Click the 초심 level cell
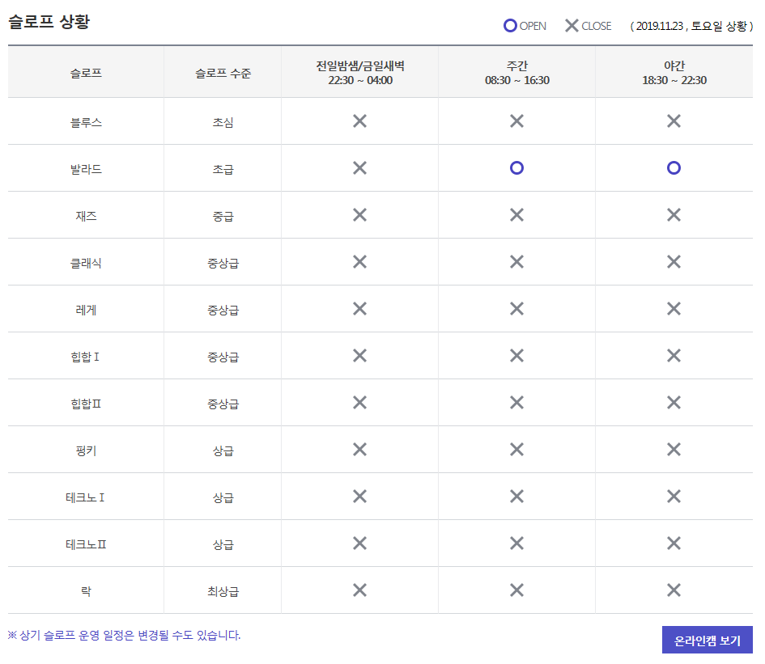This screenshot has width=765, height=664. (223, 122)
